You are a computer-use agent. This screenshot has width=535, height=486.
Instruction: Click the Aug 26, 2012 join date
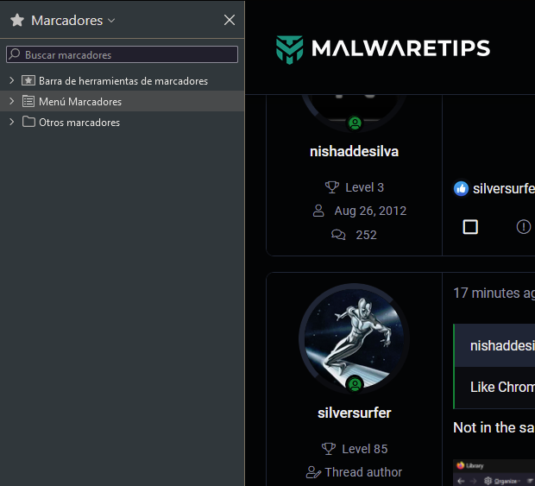pos(370,211)
